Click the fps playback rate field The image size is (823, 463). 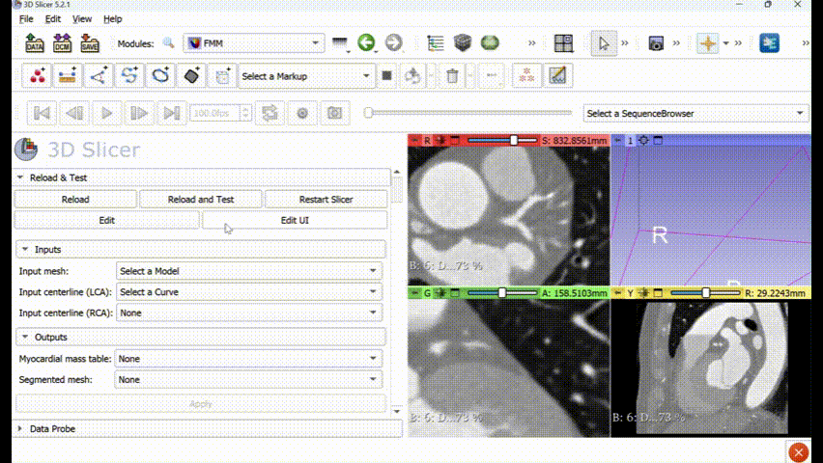(220, 113)
